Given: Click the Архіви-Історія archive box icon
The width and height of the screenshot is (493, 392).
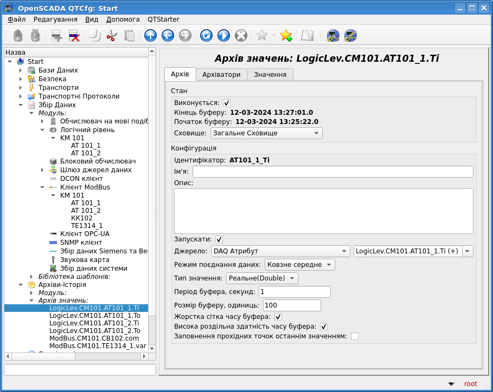Looking at the screenshot, I should click(x=31, y=285).
